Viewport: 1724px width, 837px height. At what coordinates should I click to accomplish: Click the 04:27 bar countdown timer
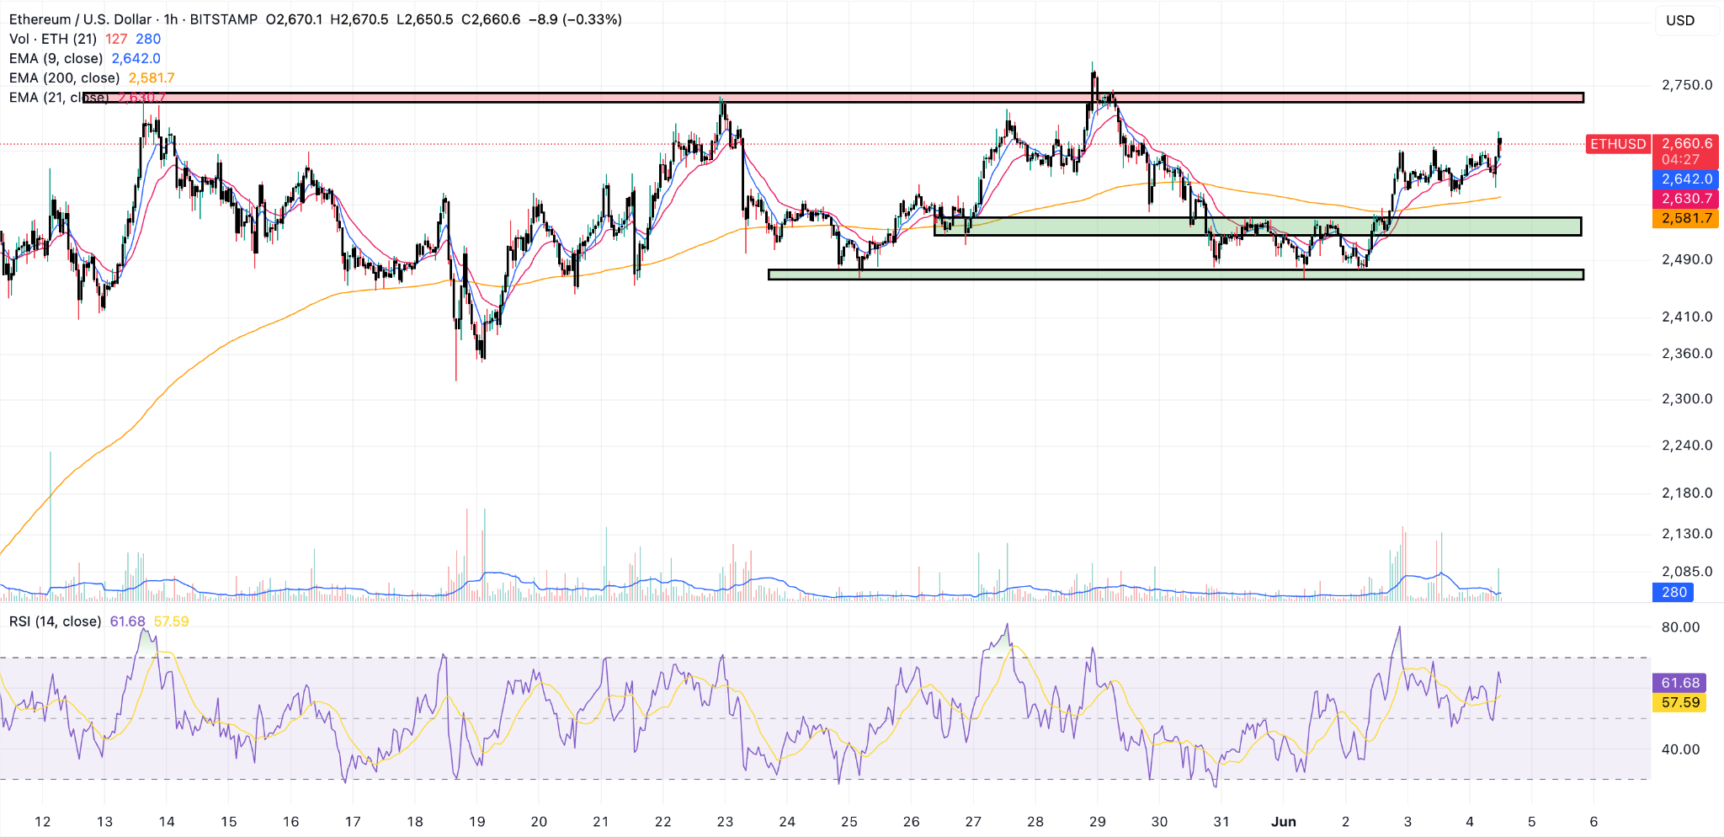click(x=1680, y=159)
